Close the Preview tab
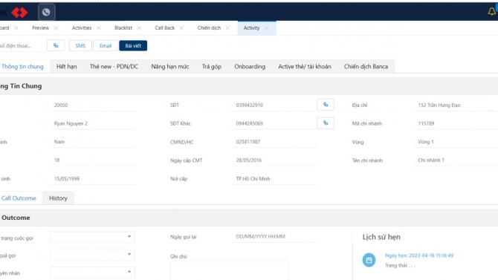Screen dimensions: 498x280 tap(56, 28)
